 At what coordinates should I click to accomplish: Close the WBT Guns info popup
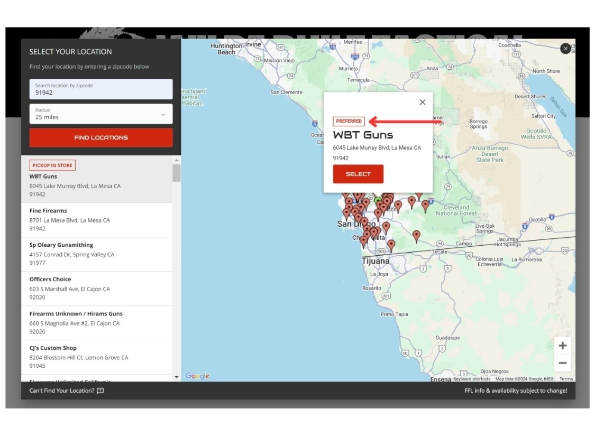(423, 102)
